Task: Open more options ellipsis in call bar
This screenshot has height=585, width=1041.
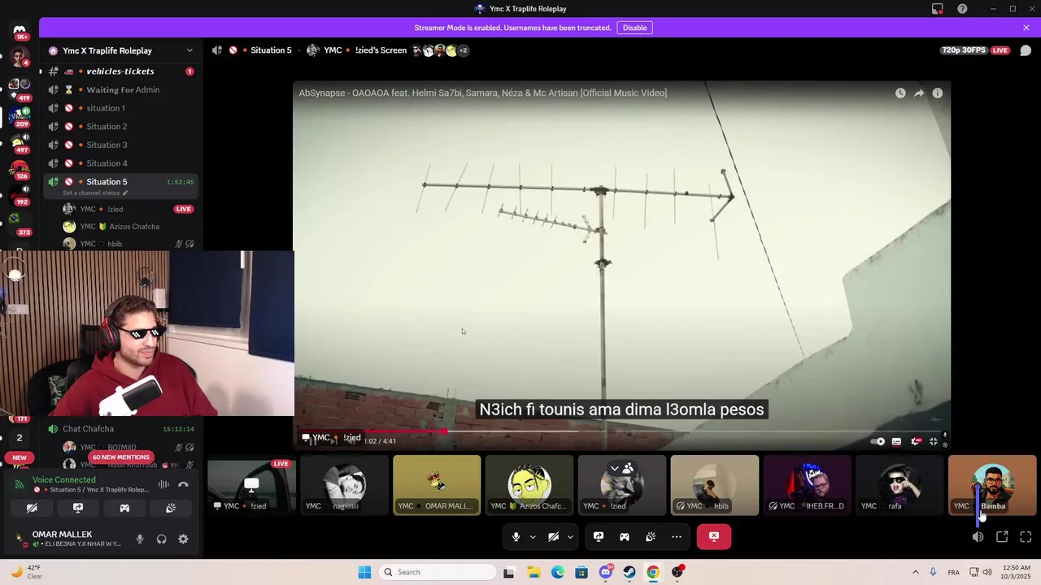Action: 677,536
